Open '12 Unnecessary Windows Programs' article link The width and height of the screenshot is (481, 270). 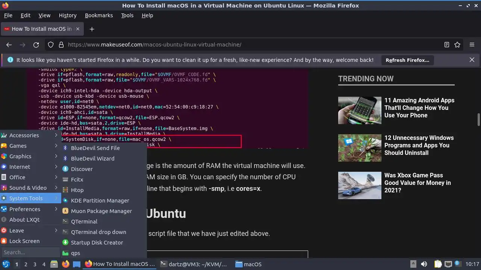coord(419,145)
